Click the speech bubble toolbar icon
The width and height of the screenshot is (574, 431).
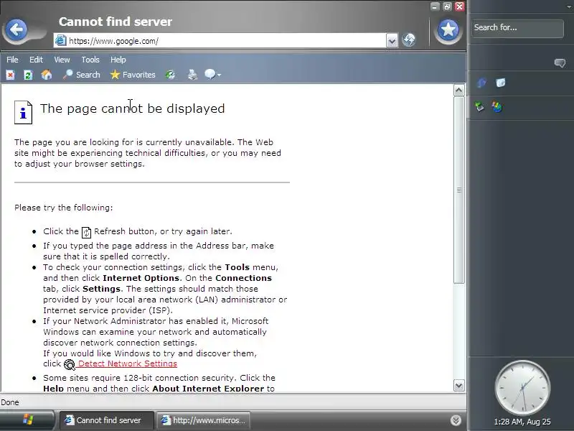[x=210, y=75]
